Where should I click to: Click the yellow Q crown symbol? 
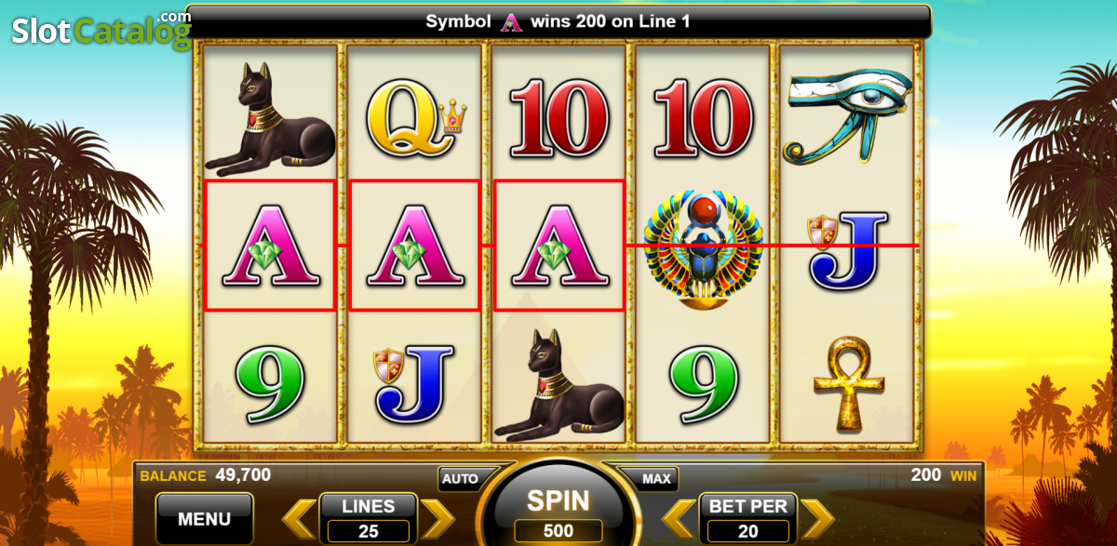(x=414, y=118)
